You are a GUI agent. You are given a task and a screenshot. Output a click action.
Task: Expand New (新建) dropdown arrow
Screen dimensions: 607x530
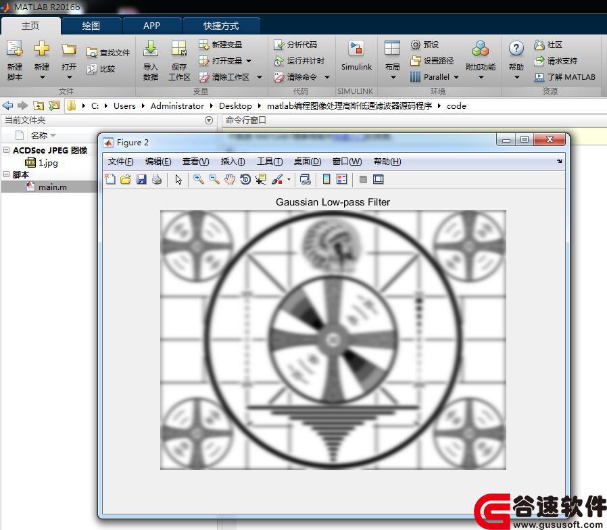tap(42, 78)
